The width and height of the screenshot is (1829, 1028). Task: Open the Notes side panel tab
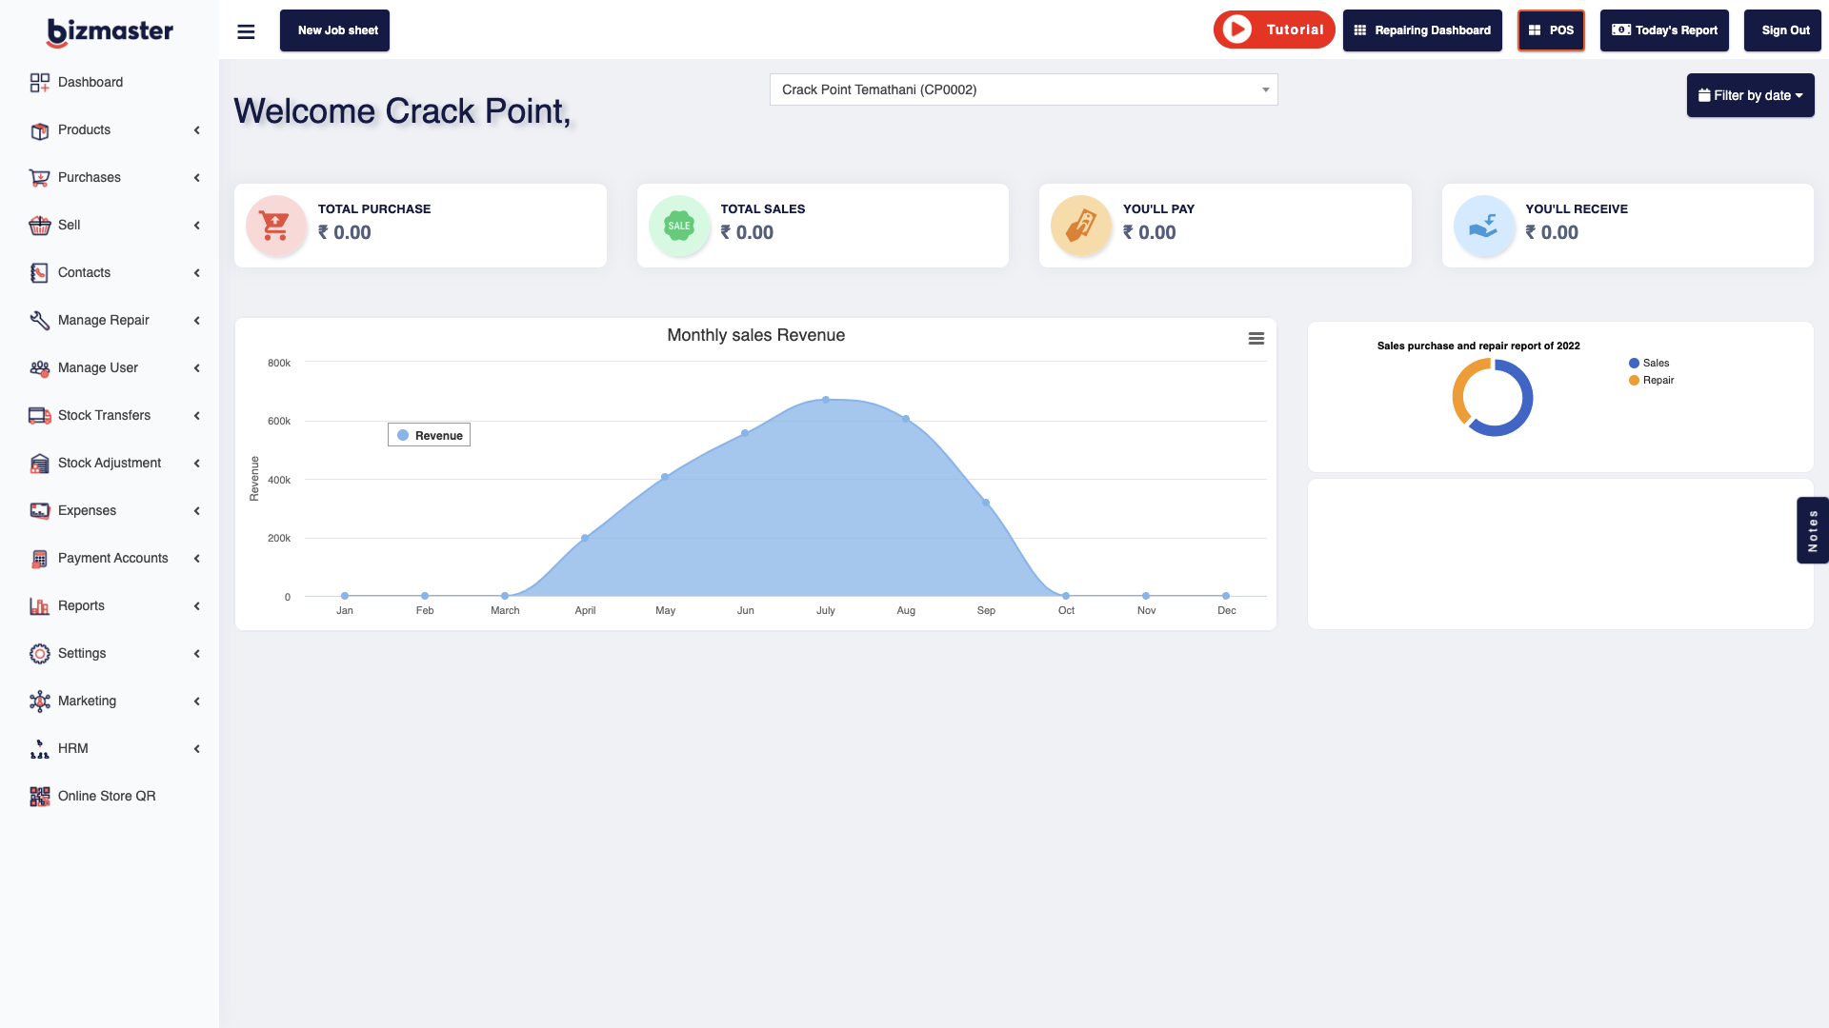point(1813,530)
